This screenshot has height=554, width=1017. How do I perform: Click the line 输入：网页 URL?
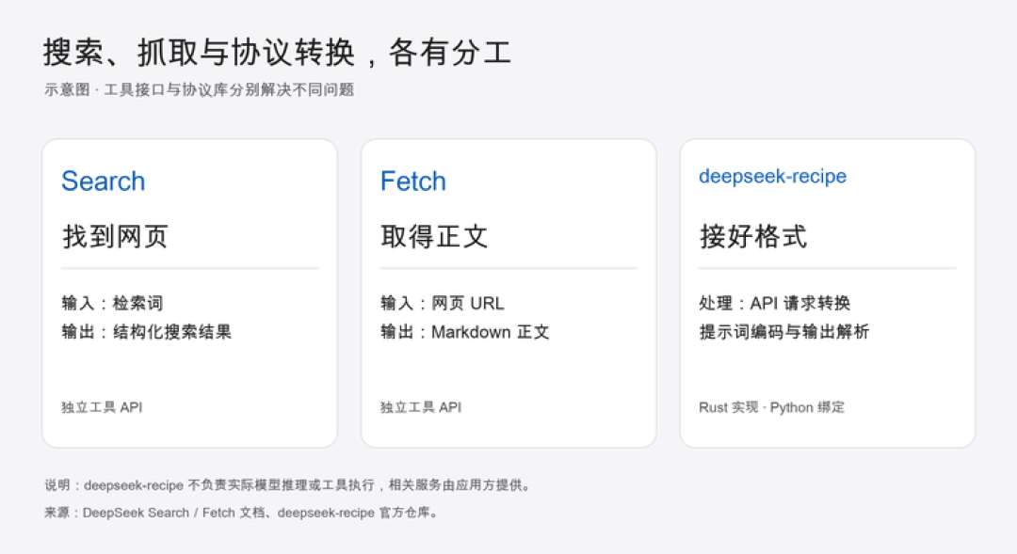pos(443,303)
